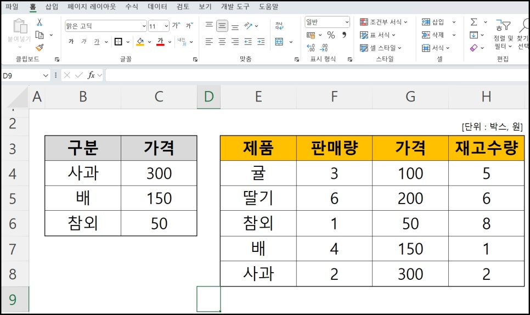This screenshot has height=315, width=530.
Task: Click the AutoSum sigma icon
Action: [474, 22]
